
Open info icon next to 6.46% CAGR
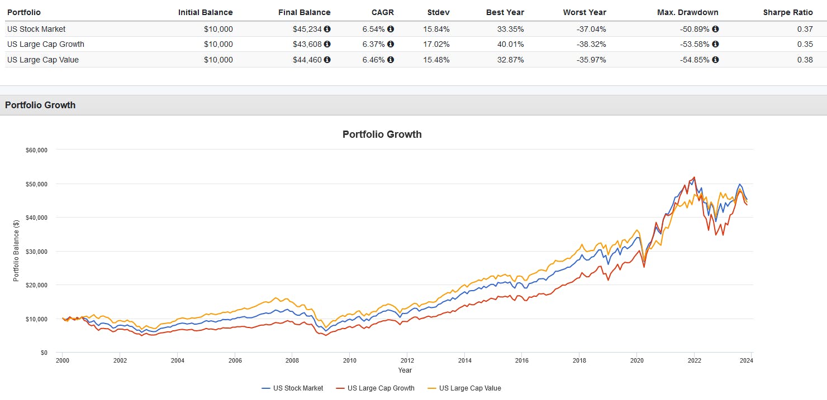coord(391,60)
